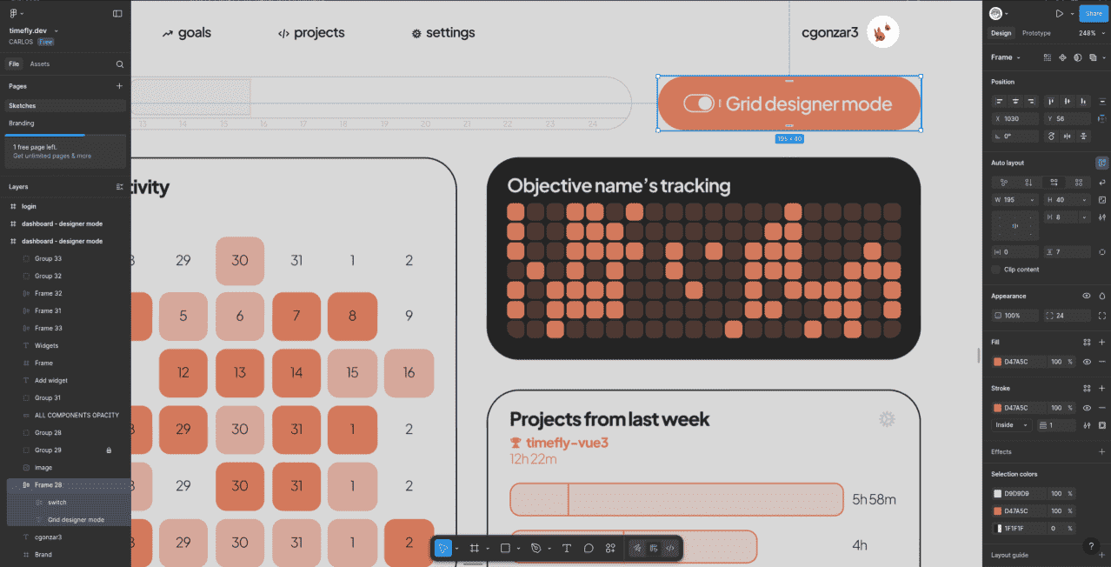This screenshot has height=567, width=1111.
Task: Choose the Pen tool in toolbar
Action: pos(536,548)
